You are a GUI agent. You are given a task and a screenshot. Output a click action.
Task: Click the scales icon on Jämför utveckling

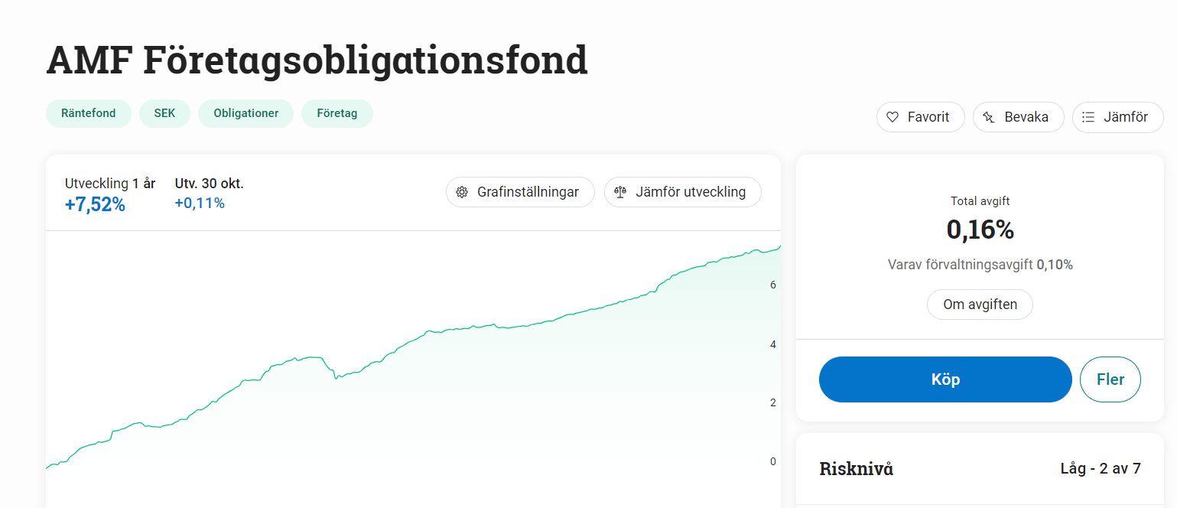[x=620, y=192]
